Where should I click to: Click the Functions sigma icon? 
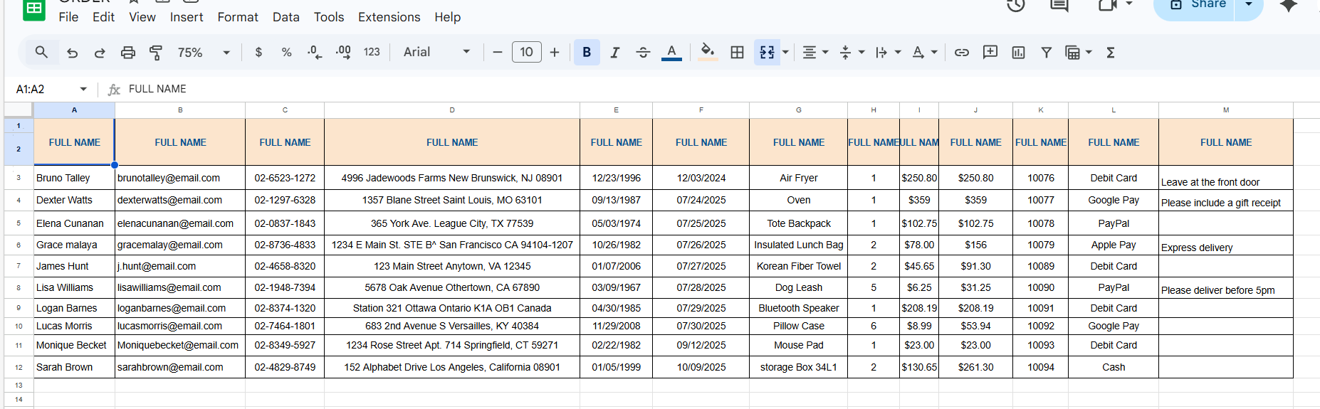(x=1110, y=52)
